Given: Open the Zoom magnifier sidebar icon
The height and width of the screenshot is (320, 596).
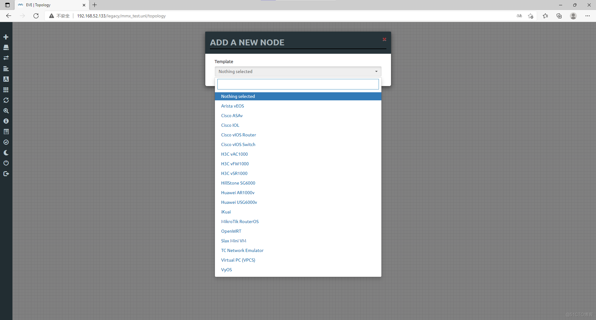Looking at the screenshot, I should point(6,111).
